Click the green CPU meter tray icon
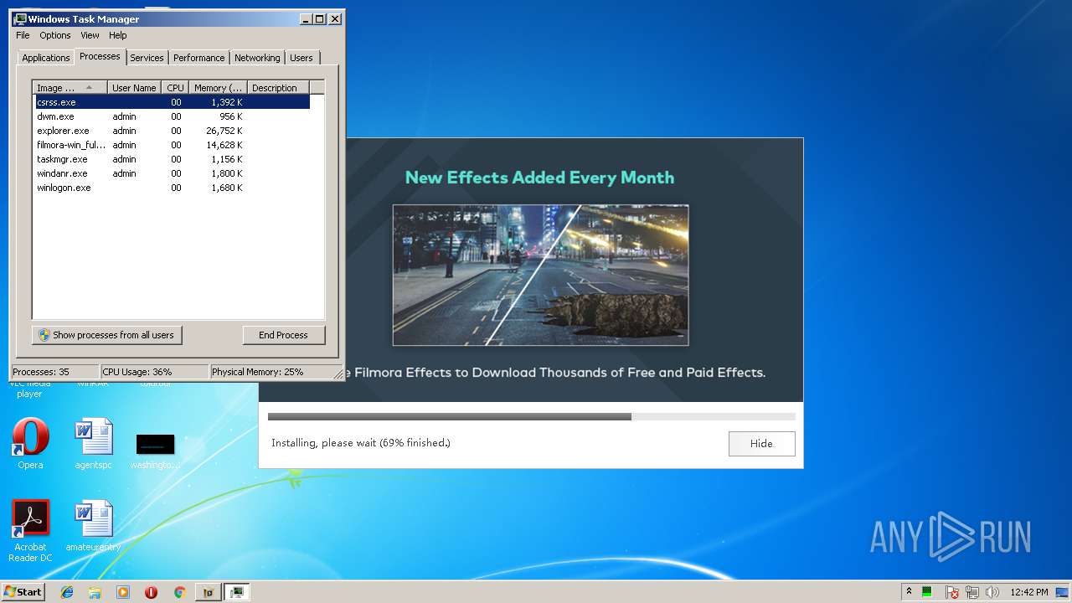 927,592
